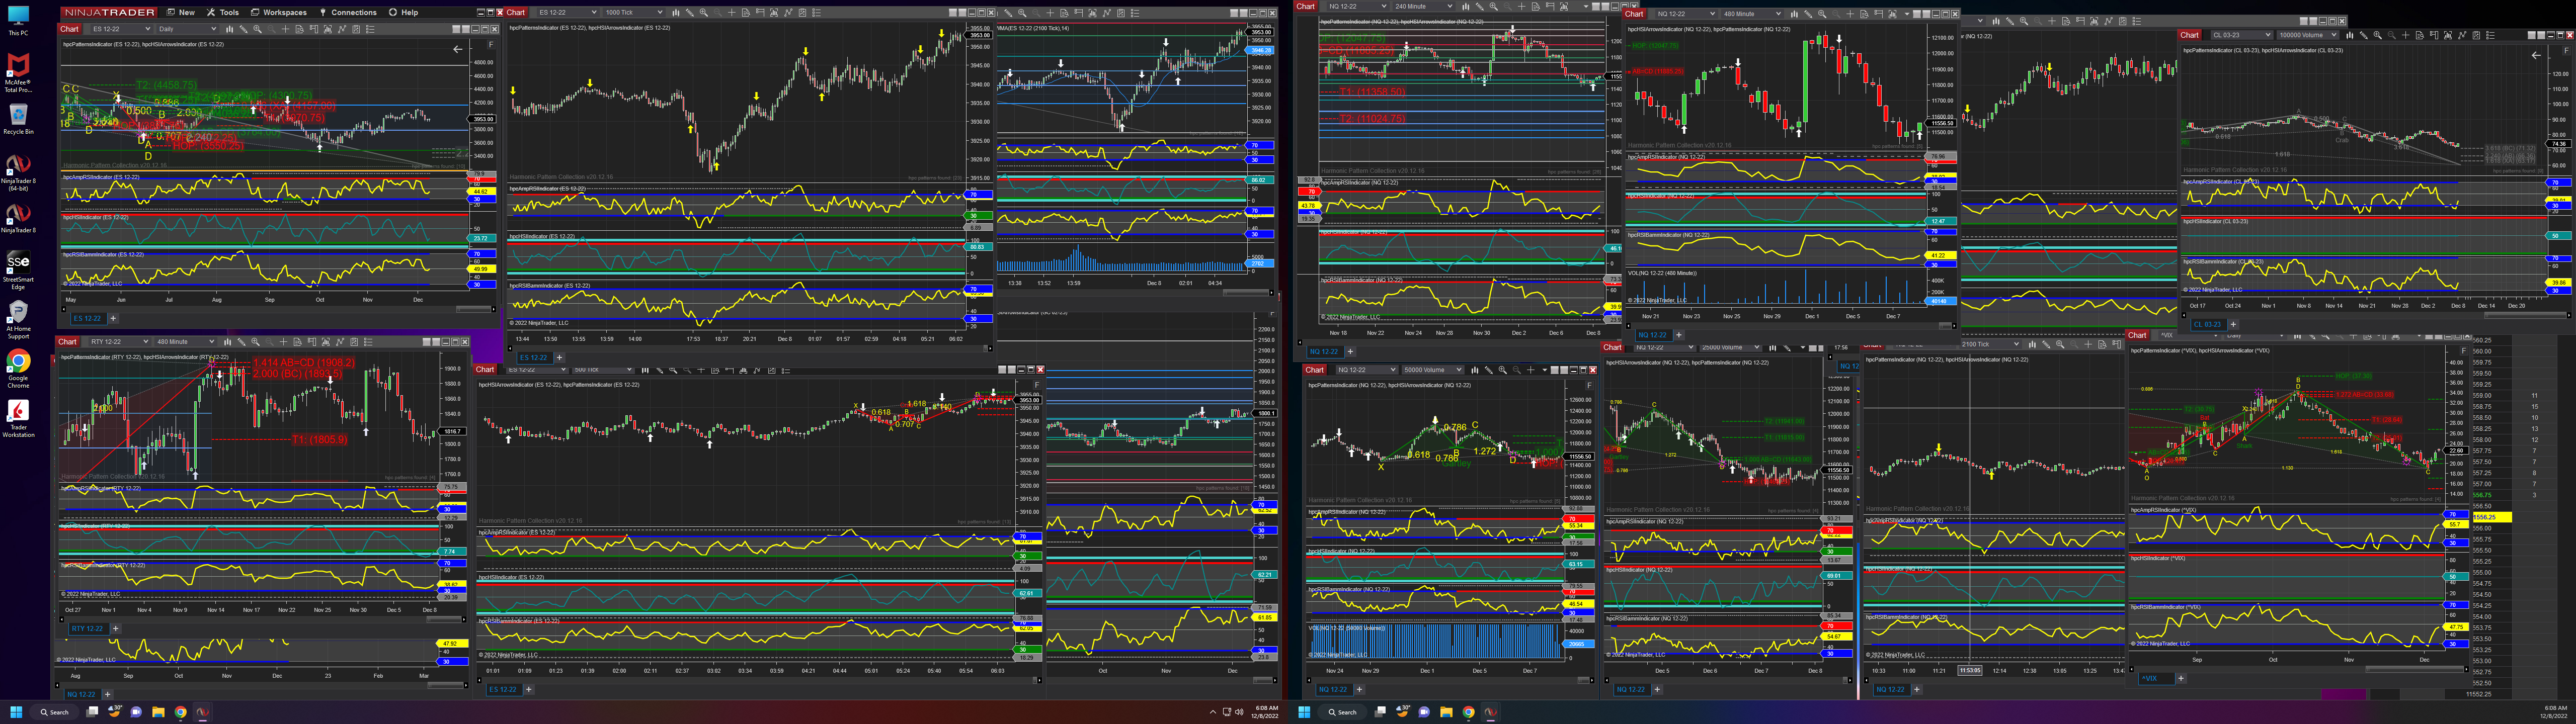2576x724 pixels.
Task: Open Data Box icon on RTY 480 Minute chart
Action: point(298,342)
